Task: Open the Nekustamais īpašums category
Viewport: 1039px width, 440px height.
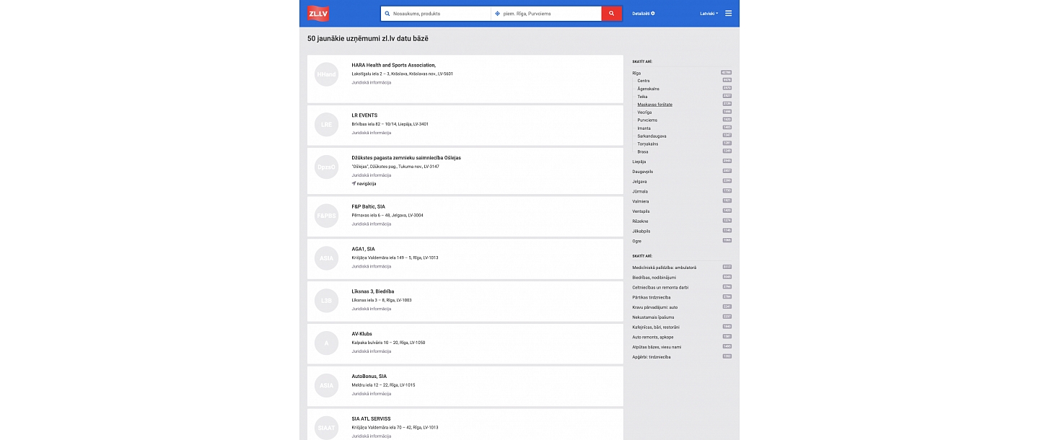Action: (x=652, y=317)
